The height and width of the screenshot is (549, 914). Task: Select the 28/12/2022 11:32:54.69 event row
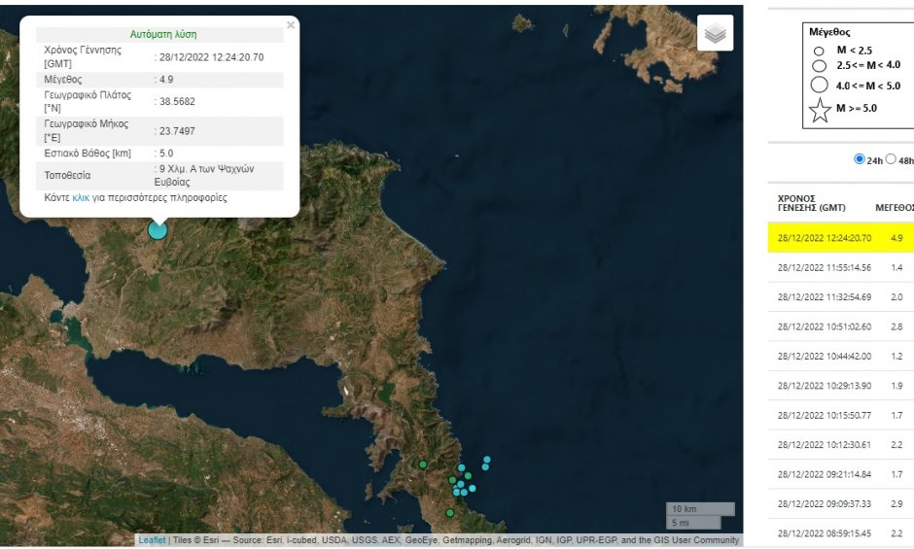(x=840, y=297)
